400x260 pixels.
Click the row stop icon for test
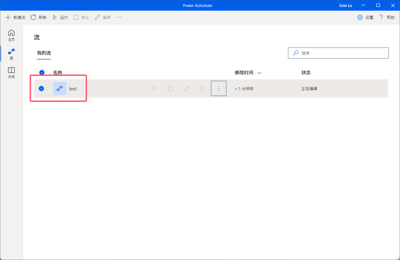[x=171, y=89]
